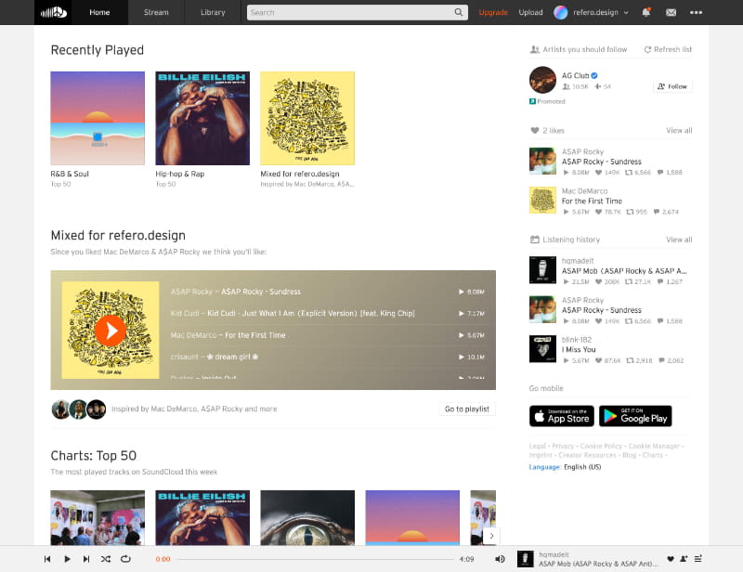Image resolution: width=743 pixels, height=572 pixels.
Task: Click the playback progress bar
Action: click(x=315, y=559)
